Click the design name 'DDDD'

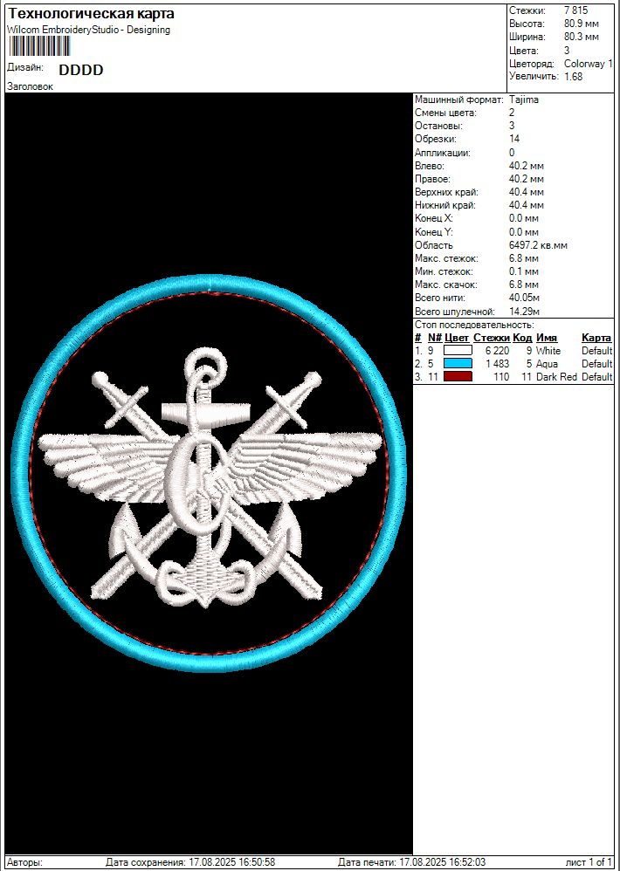81,71
